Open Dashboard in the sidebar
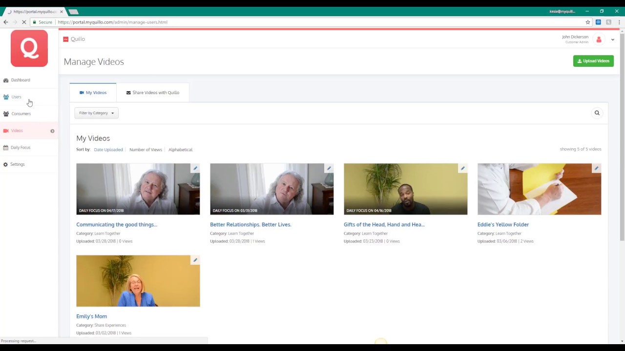Viewport: 625px width, 351px height. [21, 80]
